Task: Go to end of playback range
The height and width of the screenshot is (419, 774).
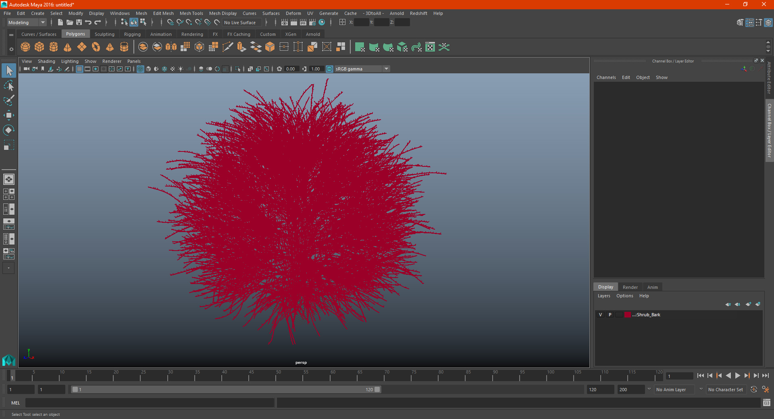Action: tap(765, 375)
